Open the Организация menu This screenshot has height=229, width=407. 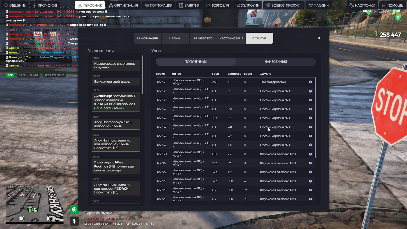coord(123,5)
